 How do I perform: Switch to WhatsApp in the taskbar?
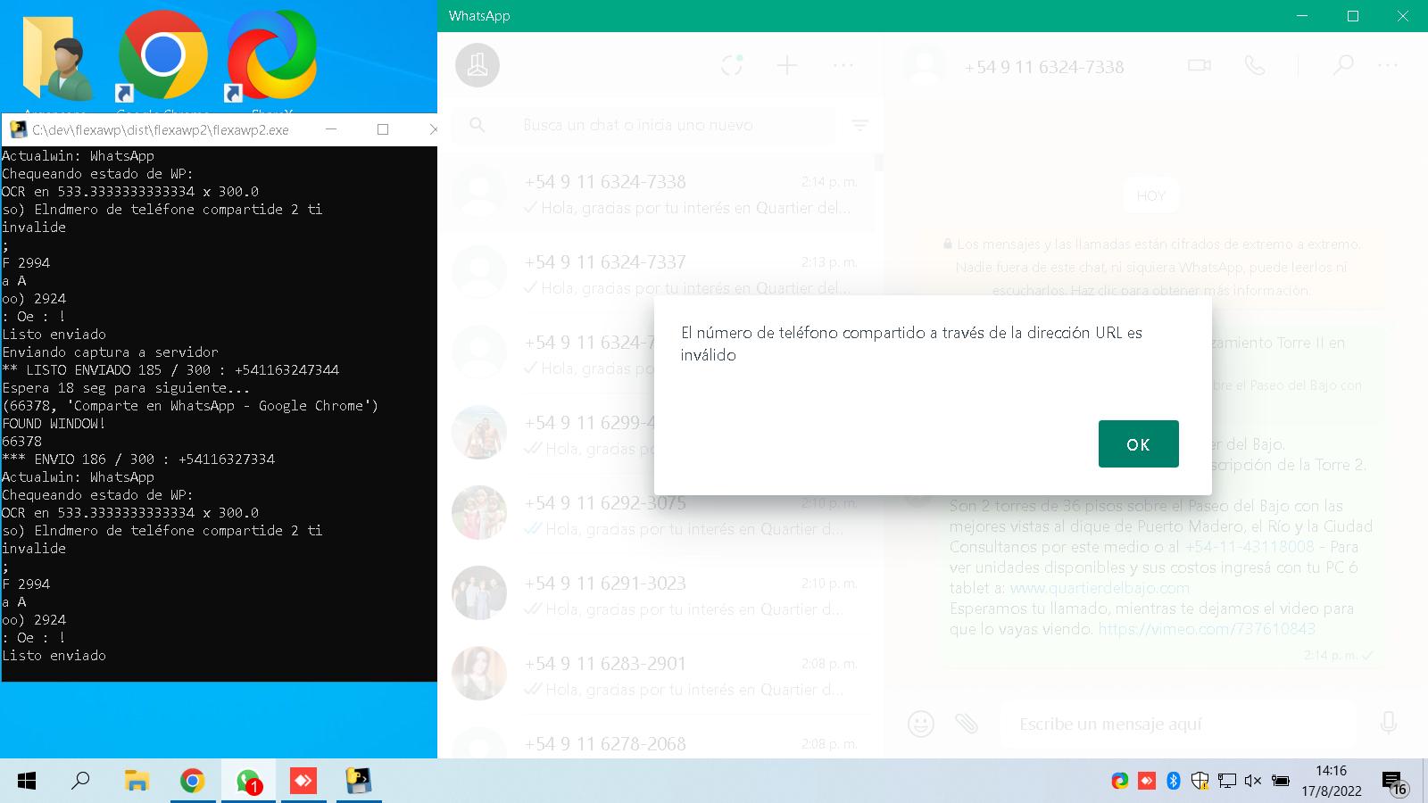pyautogui.click(x=248, y=782)
